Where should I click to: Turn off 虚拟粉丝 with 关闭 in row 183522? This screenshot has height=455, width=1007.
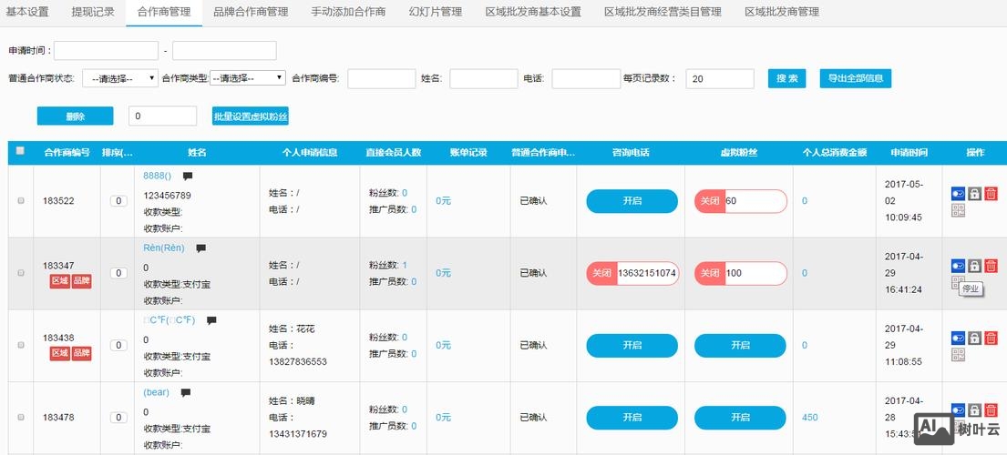pos(710,201)
